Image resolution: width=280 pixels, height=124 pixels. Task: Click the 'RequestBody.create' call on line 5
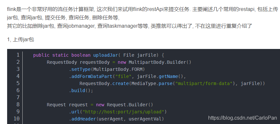104,83
